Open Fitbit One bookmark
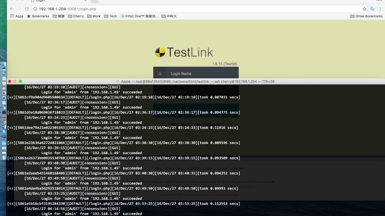This screenshot has width=385, height=216. [x=140, y=16]
